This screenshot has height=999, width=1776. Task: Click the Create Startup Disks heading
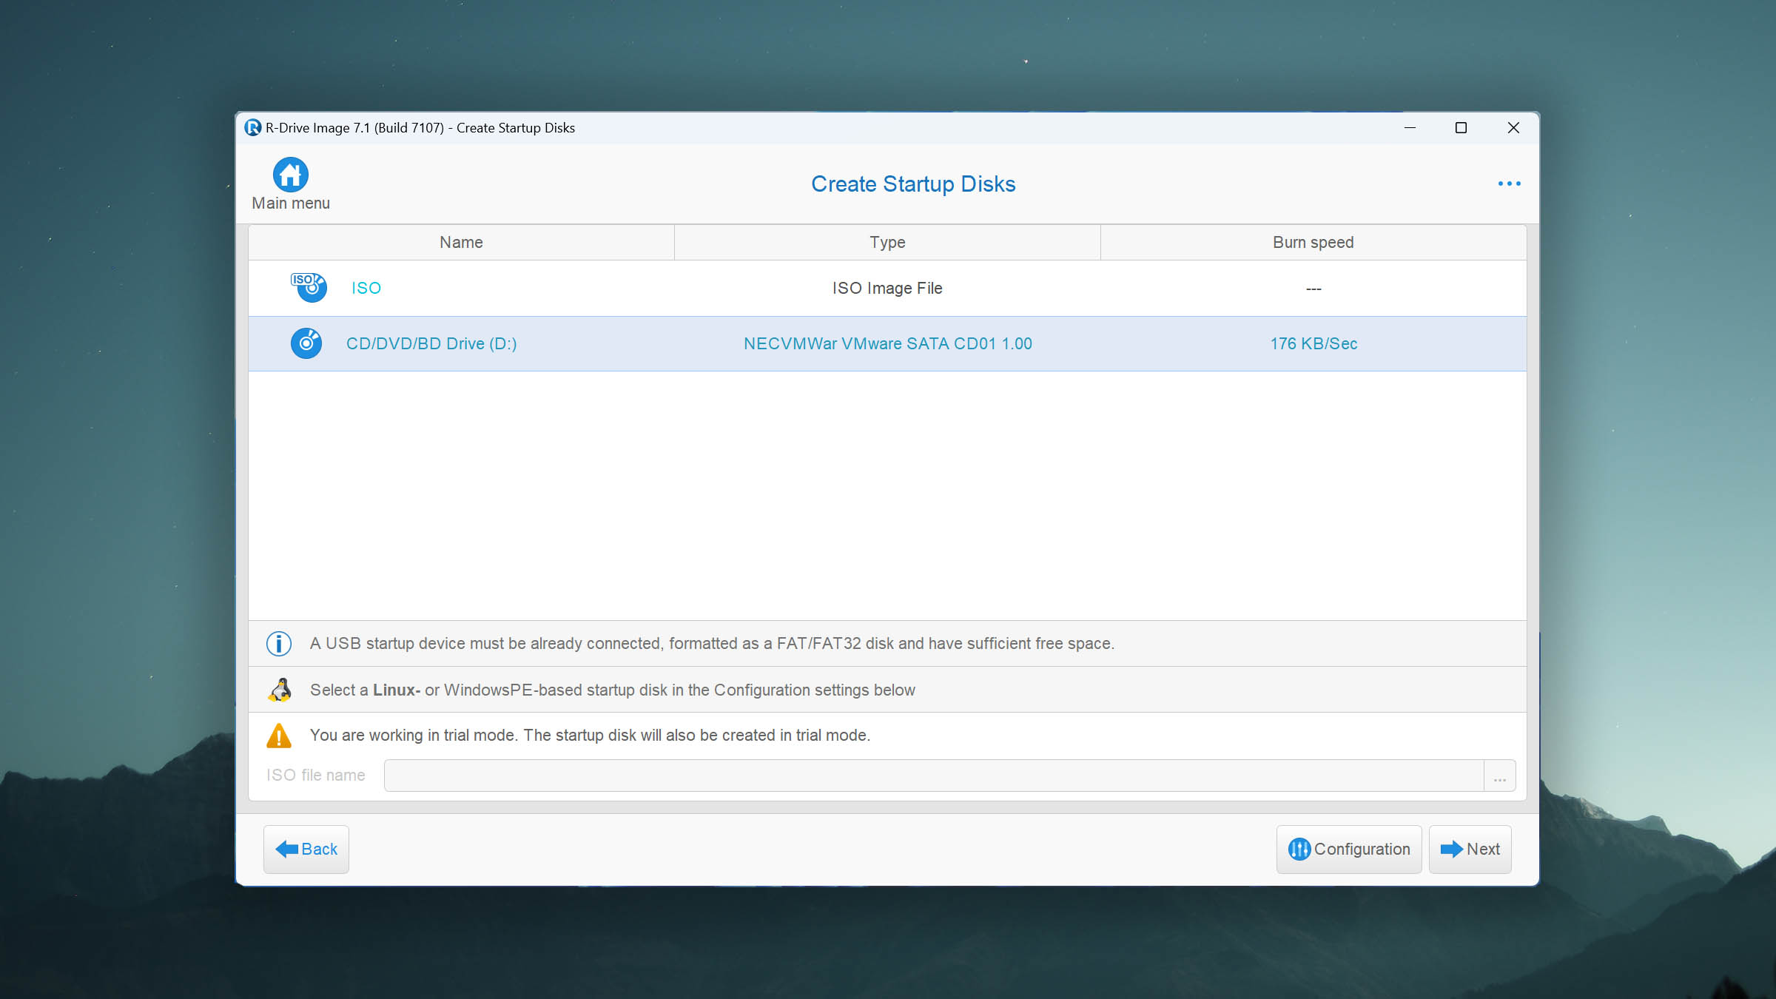click(913, 184)
